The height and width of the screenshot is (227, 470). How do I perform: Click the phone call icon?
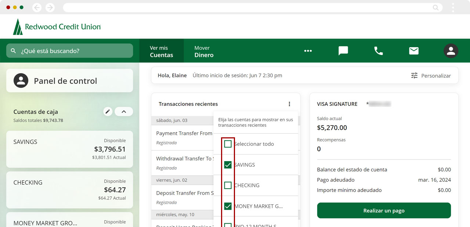coord(378,51)
